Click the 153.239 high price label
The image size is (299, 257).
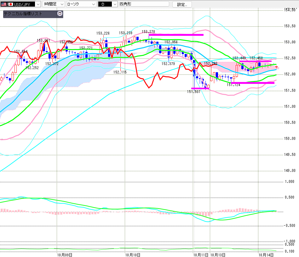[x=126, y=33]
